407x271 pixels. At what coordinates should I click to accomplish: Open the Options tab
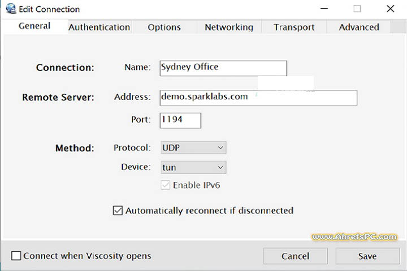pyautogui.click(x=164, y=27)
